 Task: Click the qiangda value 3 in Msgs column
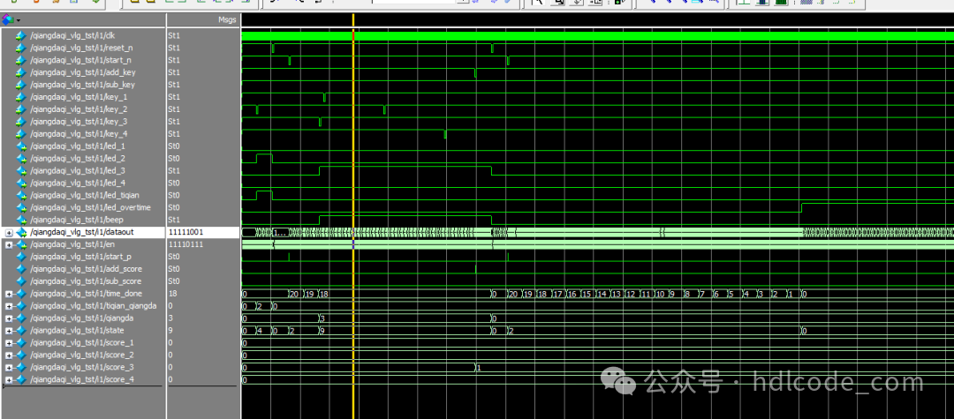tap(170, 318)
